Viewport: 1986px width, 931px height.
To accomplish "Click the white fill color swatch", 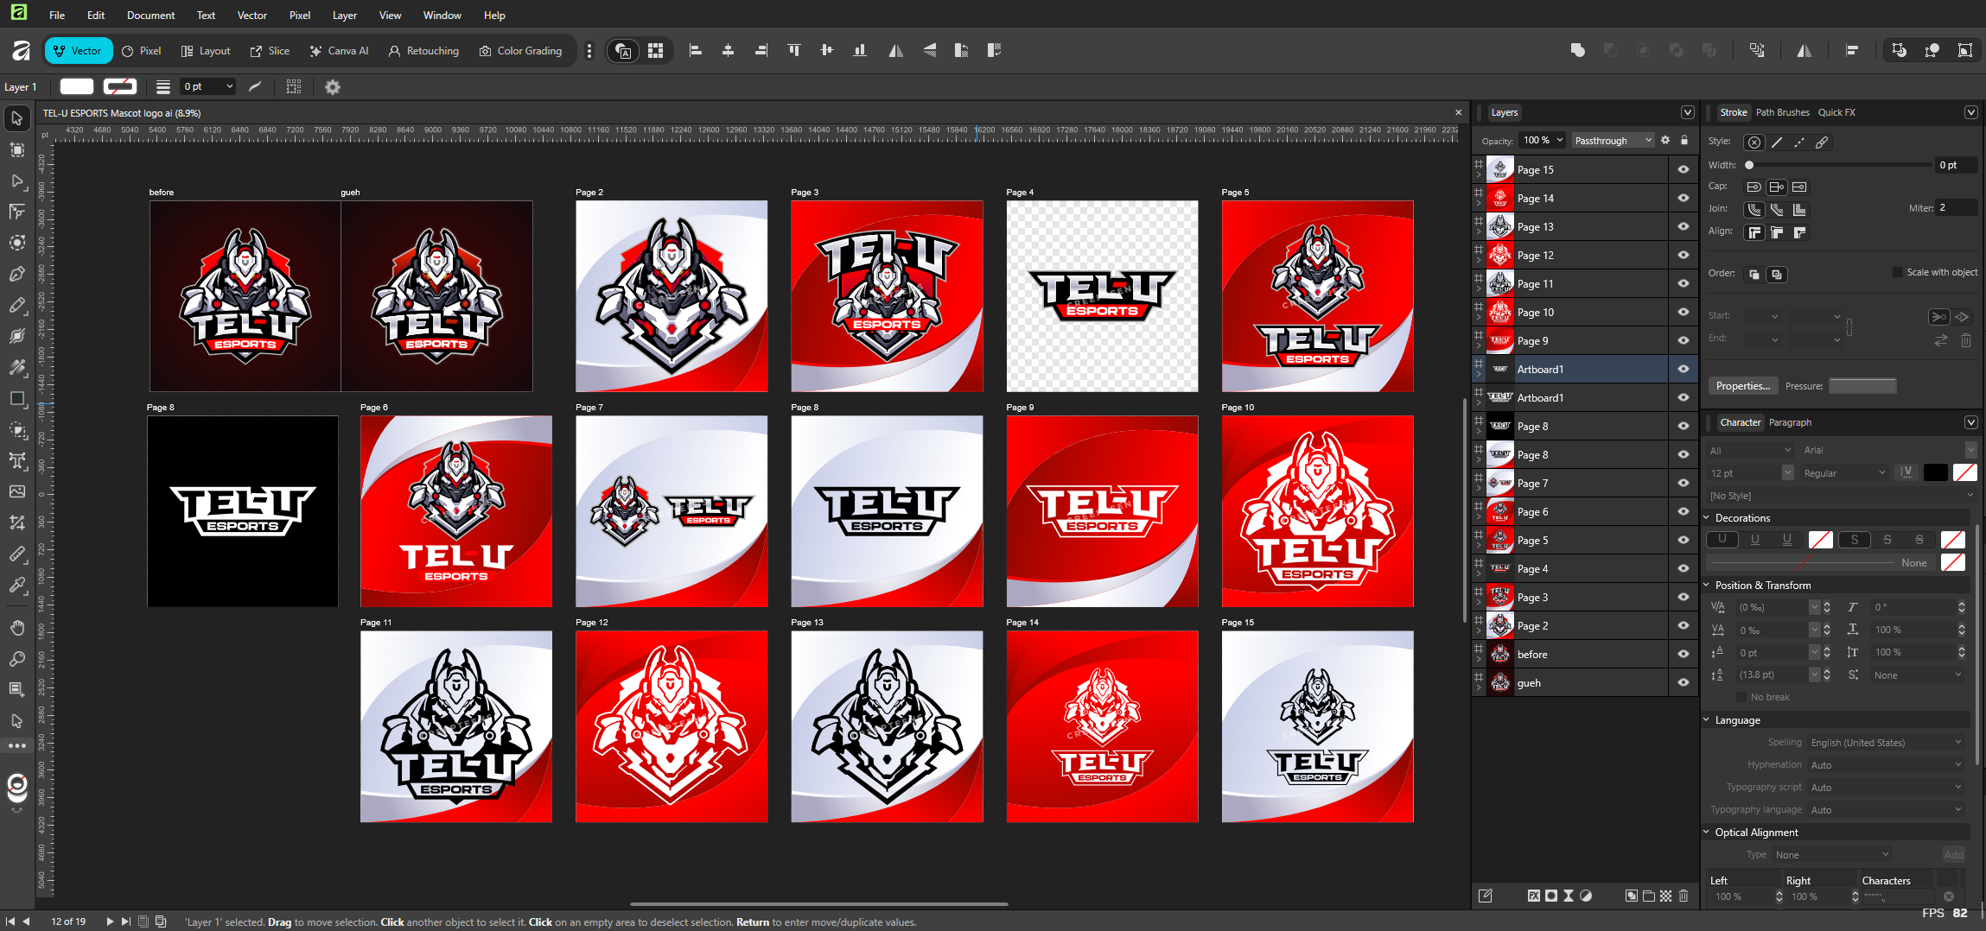I will coord(77,86).
